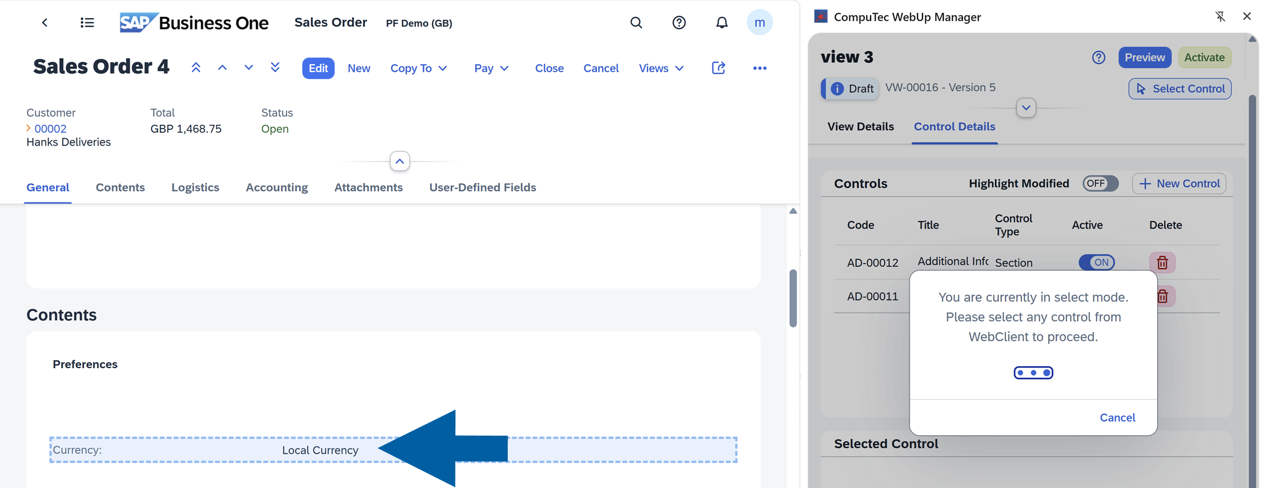Select the highlighted Currency field
Image resolution: width=1266 pixels, height=488 pixels.
tap(207, 450)
